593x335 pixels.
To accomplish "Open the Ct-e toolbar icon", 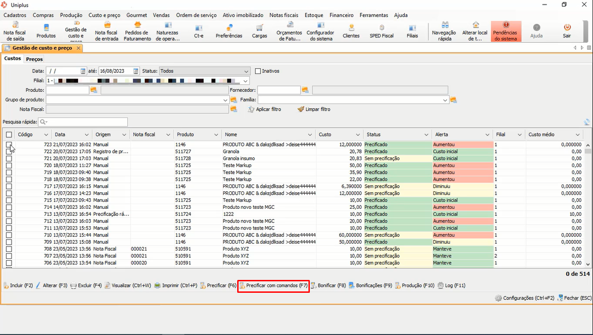I will 199,31.
